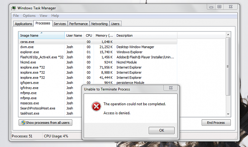Image resolution: width=248 pixels, height=147 pixels.
Task: Go to the Networking tab
Action: tap(99, 24)
